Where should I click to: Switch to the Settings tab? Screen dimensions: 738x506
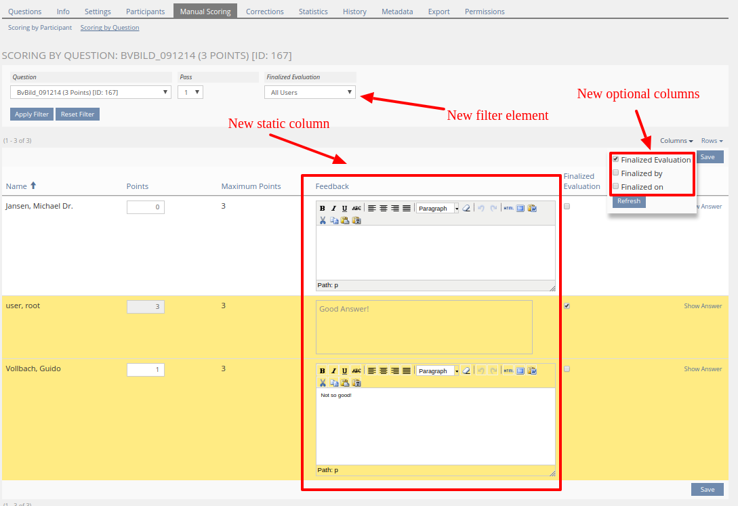(98, 12)
